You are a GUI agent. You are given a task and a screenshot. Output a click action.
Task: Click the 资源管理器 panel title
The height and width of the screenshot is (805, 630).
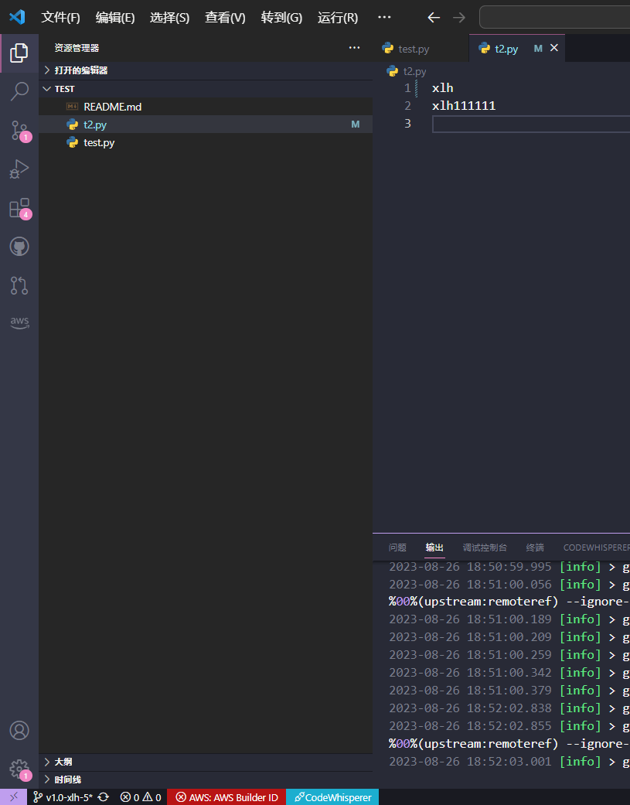click(x=77, y=48)
